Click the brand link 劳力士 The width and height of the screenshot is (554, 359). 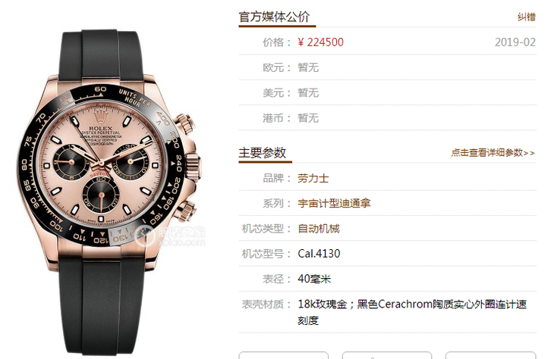tap(313, 178)
